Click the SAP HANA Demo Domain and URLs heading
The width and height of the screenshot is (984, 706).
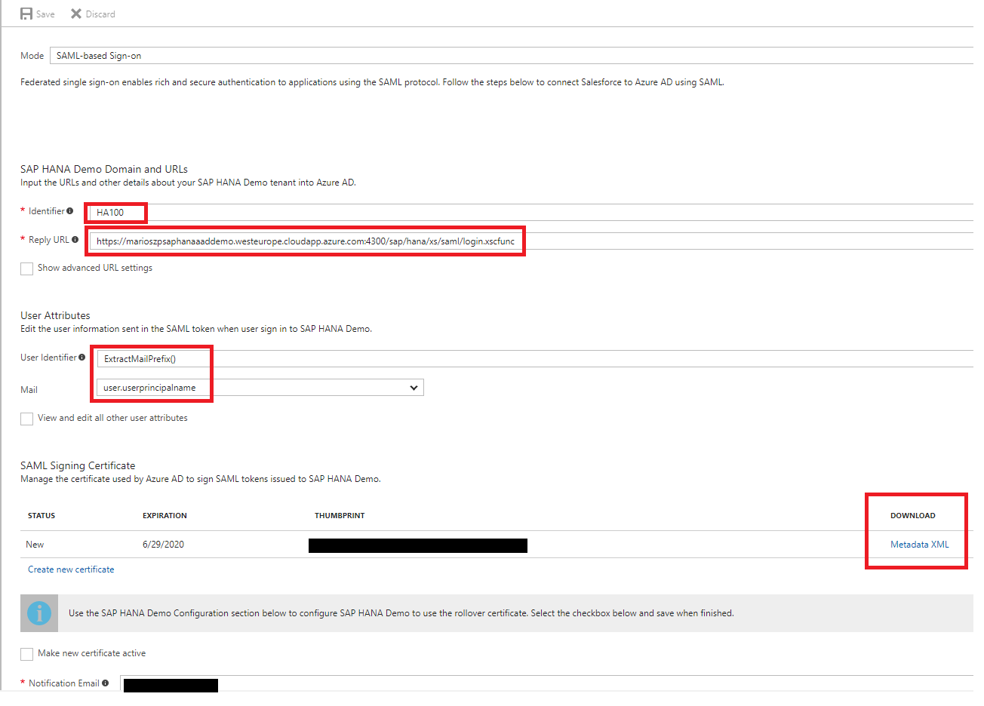pos(104,169)
